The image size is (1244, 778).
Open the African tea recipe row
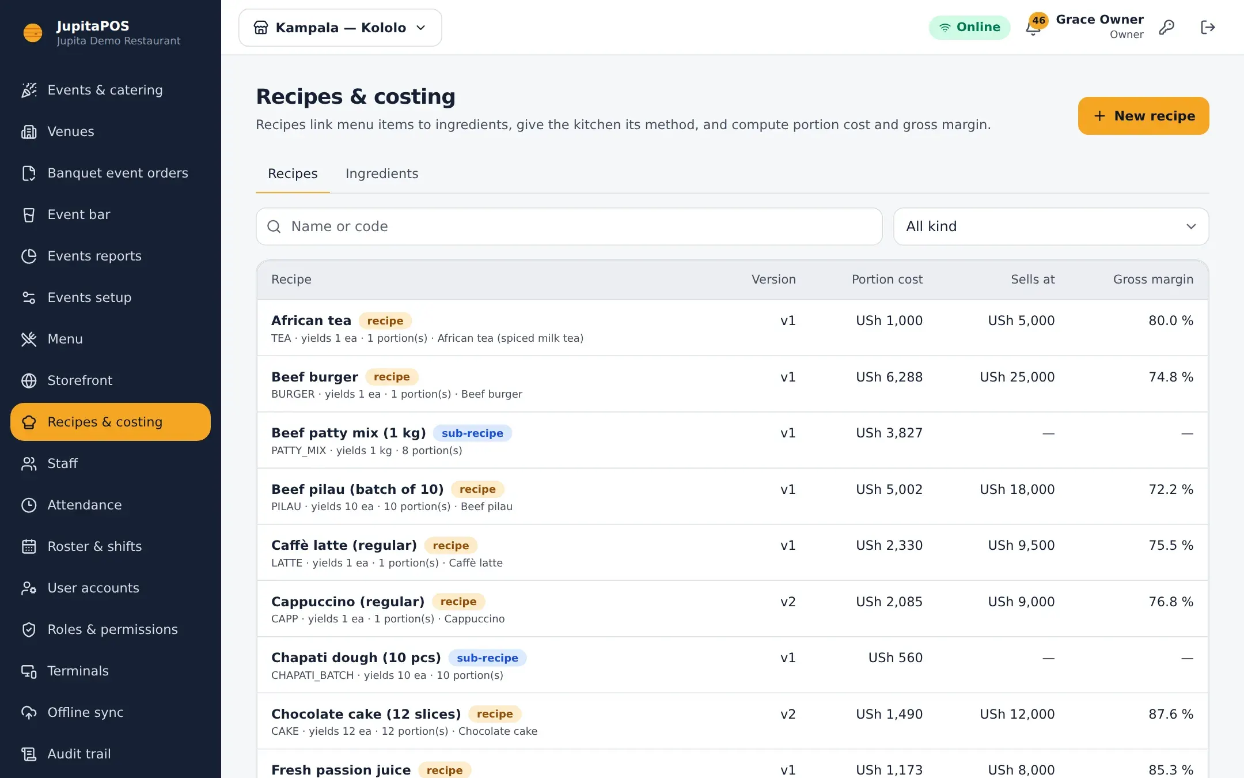click(732, 328)
